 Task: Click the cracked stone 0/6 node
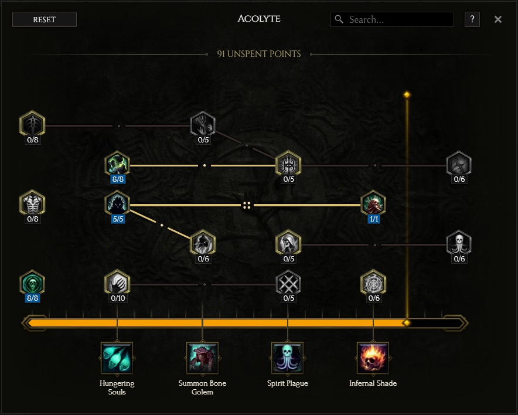(x=459, y=164)
